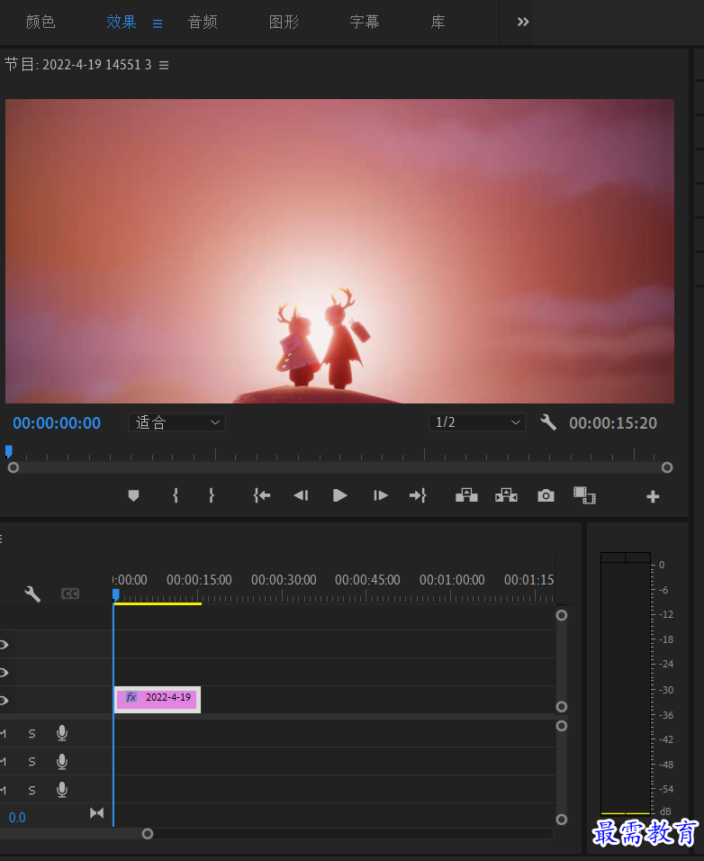Viewport: 704px width, 861px height.
Task: Click the Lift button
Action: tap(466, 495)
